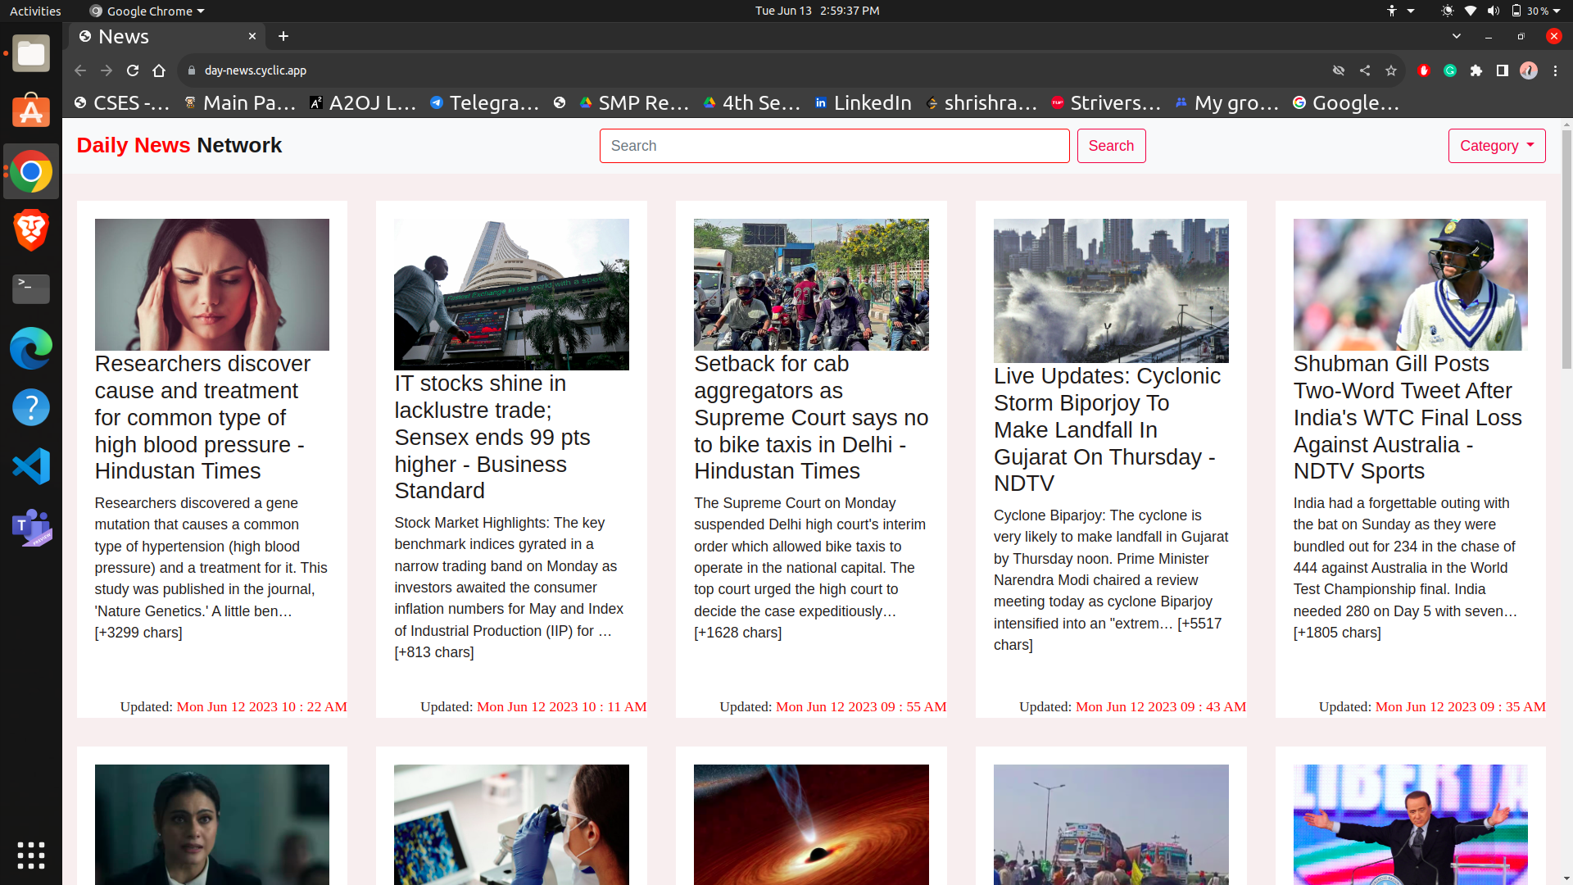
Task: Click the Daily News Network logo
Action: click(179, 145)
